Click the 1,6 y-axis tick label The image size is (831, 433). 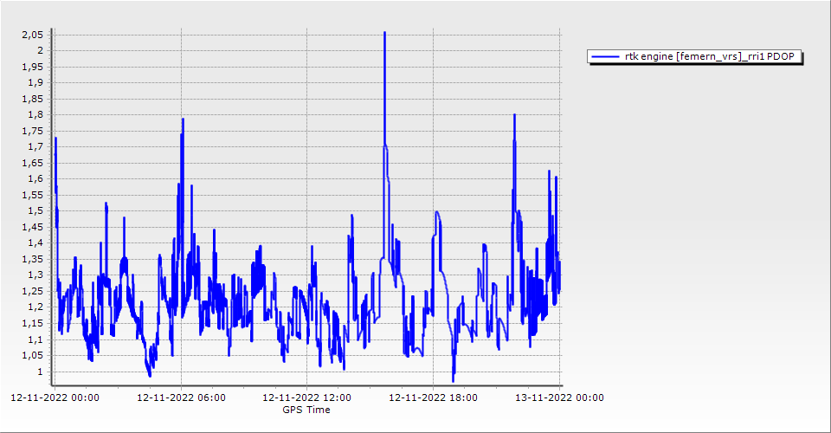(35, 179)
